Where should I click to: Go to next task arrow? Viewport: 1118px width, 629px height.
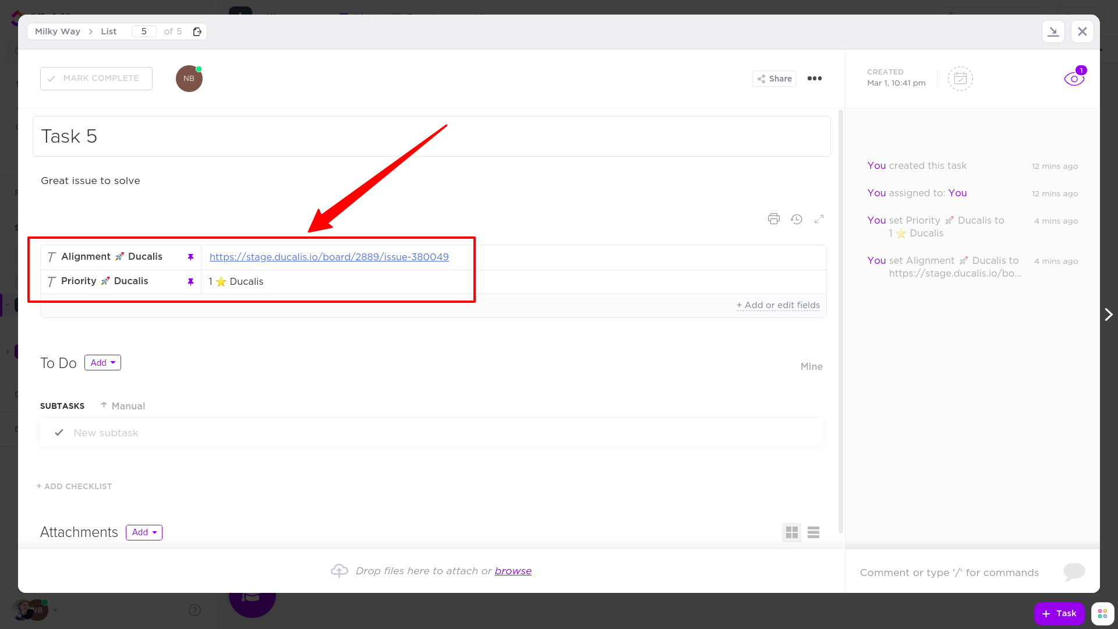[1109, 314]
